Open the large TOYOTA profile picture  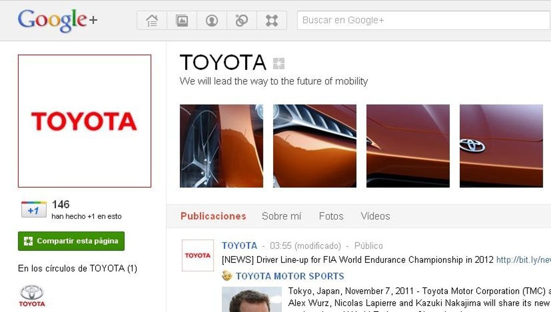point(84,121)
